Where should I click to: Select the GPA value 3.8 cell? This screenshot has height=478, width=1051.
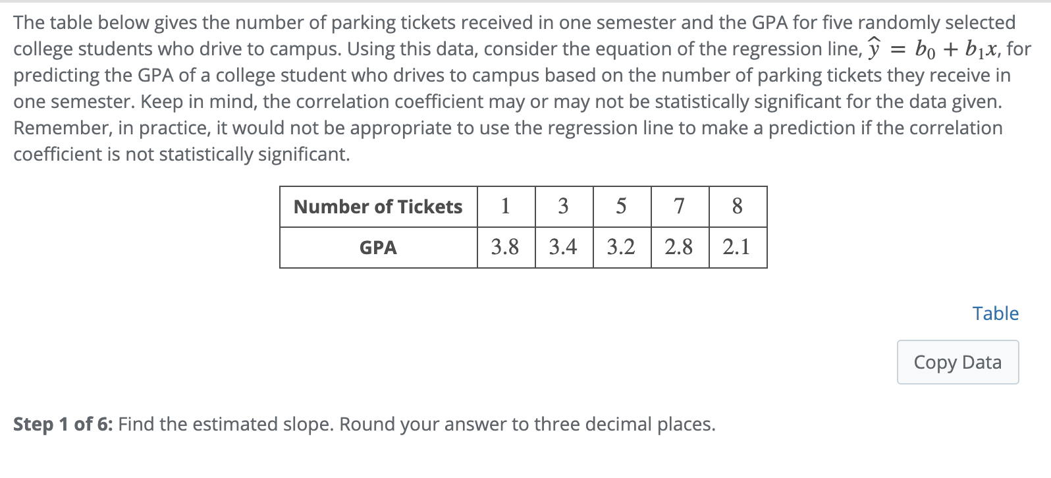(x=504, y=248)
